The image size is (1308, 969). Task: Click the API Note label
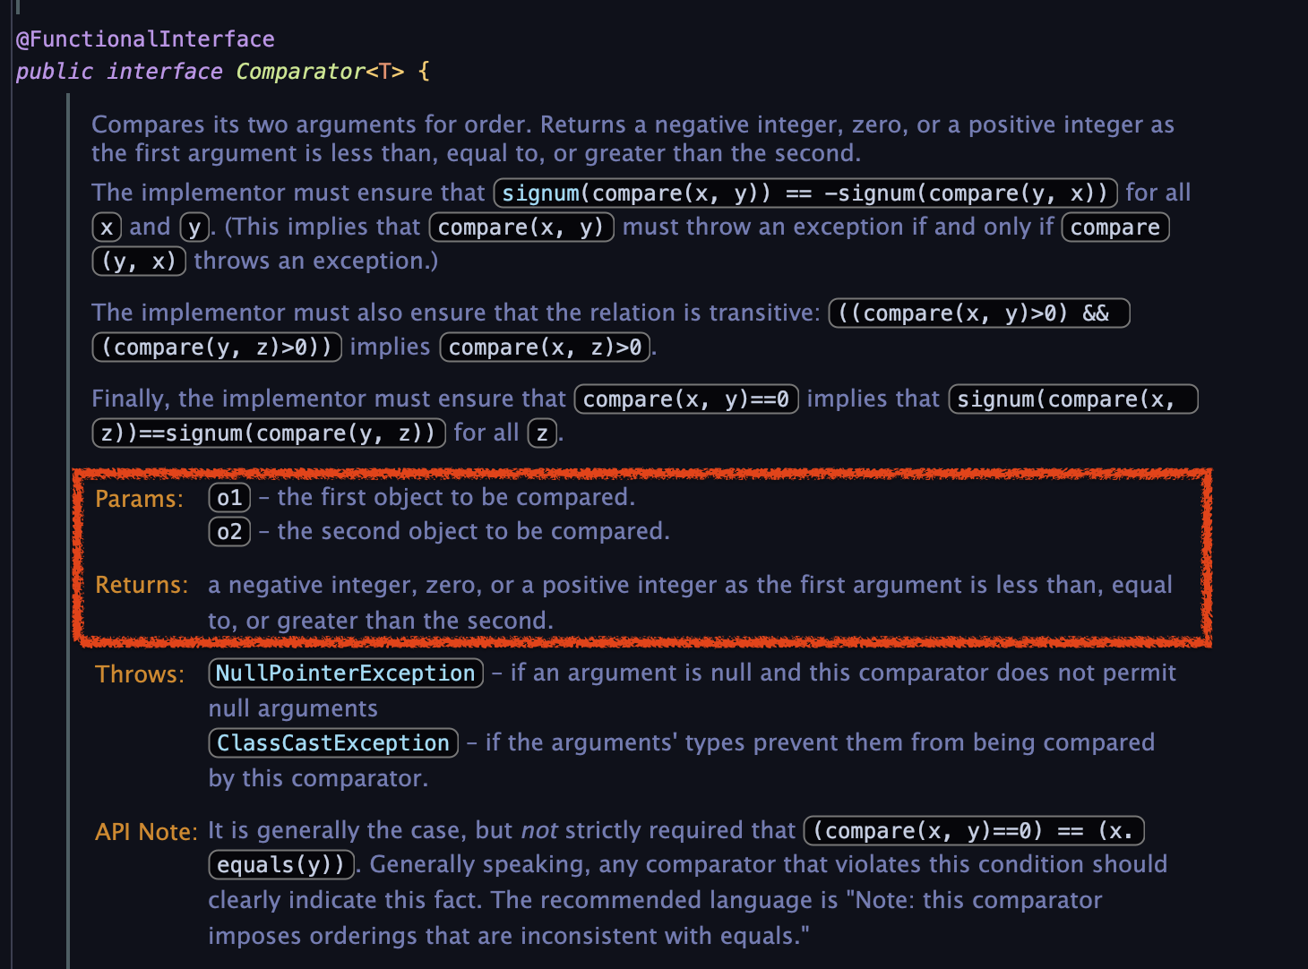[146, 832]
